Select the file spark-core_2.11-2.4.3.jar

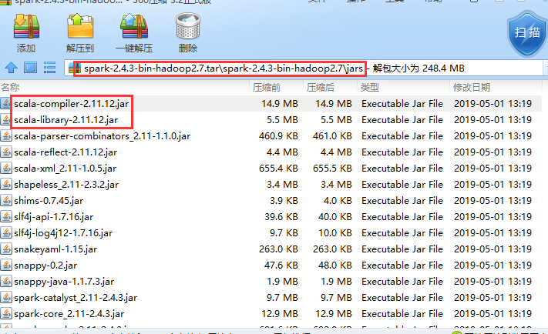69,314
